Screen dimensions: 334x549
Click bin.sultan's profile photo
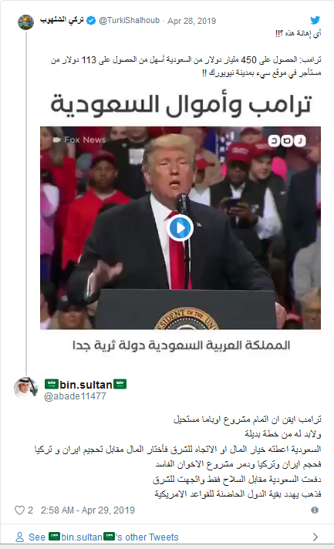tap(25, 389)
